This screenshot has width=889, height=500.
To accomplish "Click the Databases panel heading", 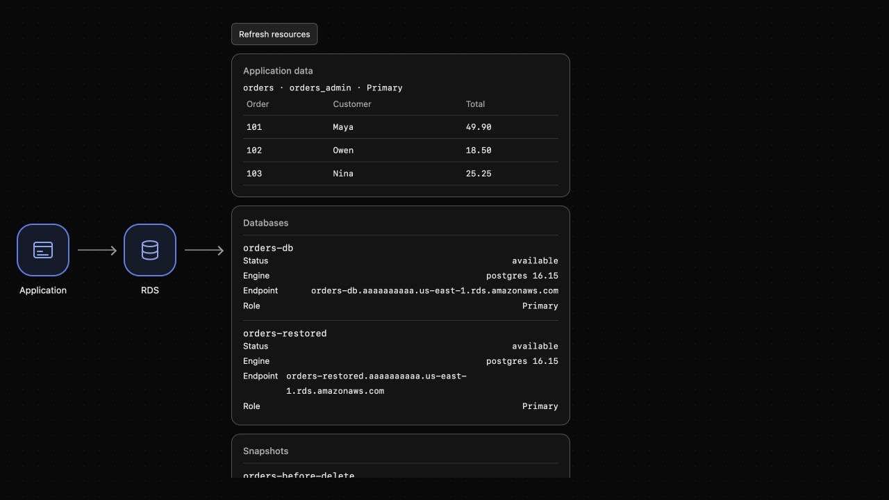I will point(265,223).
